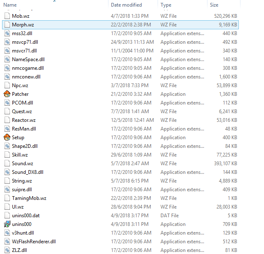The height and width of the screenshot is (254, 264).
Task: Sort files by the Size column header
Action: 214,5
